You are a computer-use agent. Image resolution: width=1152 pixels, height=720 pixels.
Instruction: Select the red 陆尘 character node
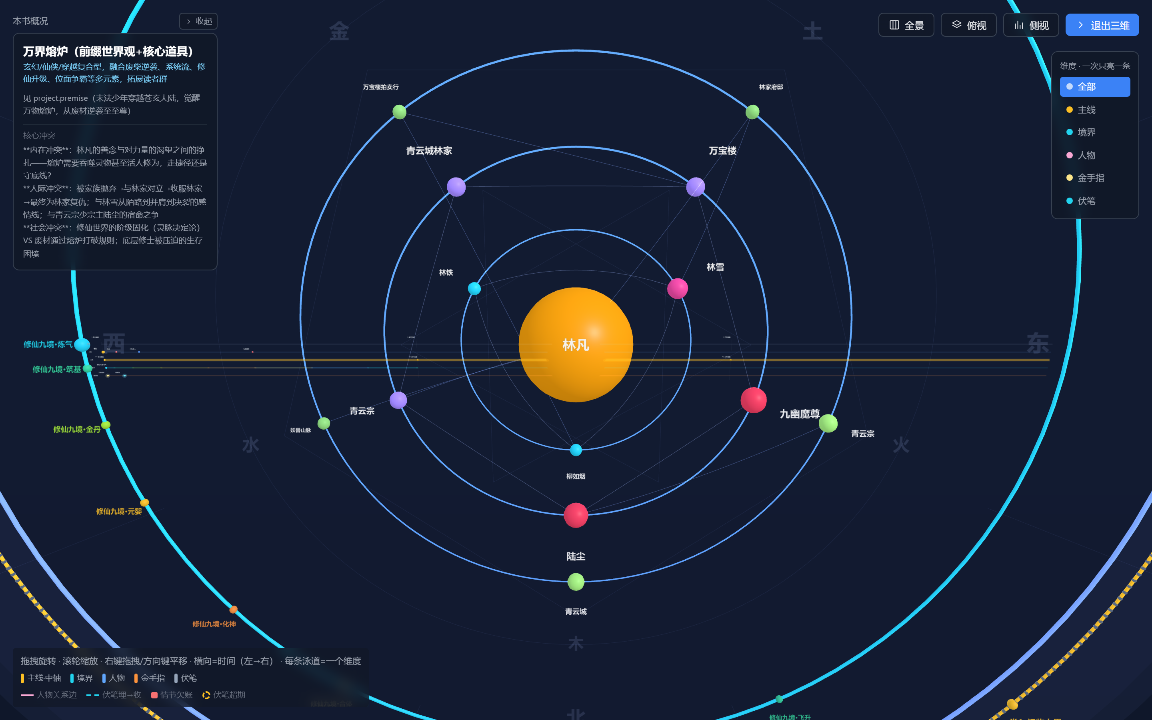pyautogui.click(x=576, y=515)
